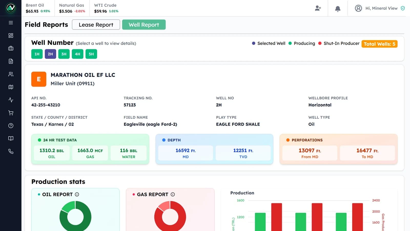
Task: Click the Natural Gas price ticker
Action: coord(72,8)
